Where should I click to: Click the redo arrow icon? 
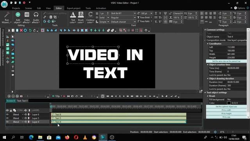tap(34, 30)
